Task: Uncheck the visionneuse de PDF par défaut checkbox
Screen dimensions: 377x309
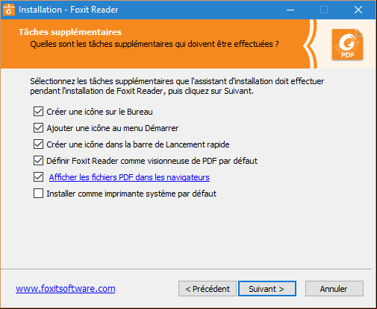Action: [38, 161]
